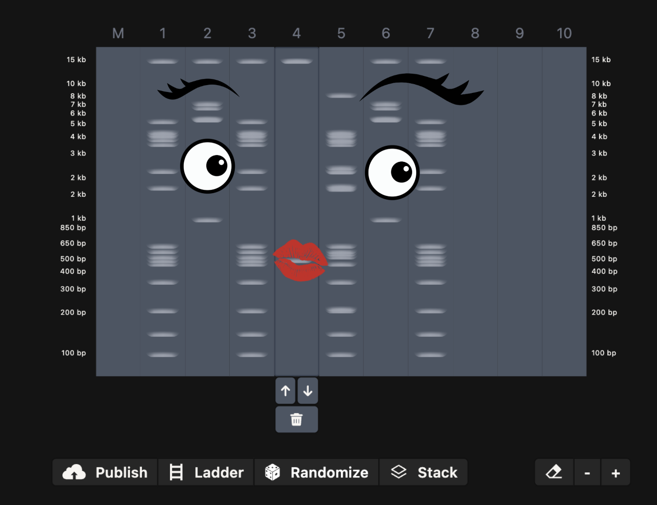Select lane 6 header
The height and width of the screenshot is (505, 657).
coord(386,33)
